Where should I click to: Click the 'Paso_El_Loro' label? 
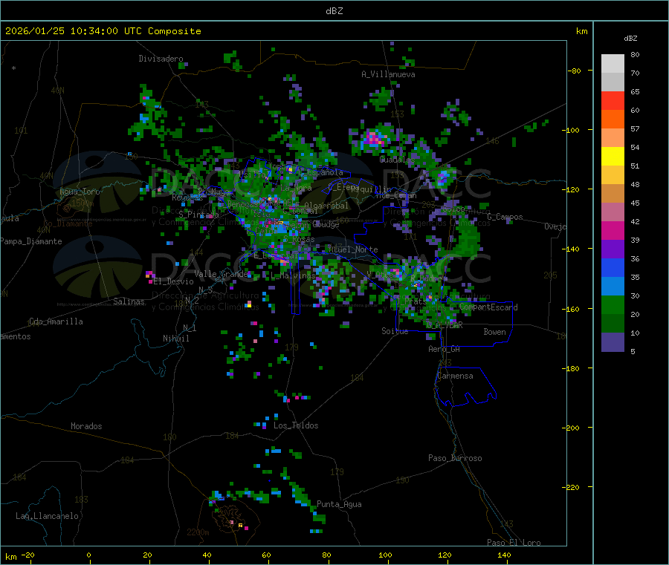coord(514,543)
